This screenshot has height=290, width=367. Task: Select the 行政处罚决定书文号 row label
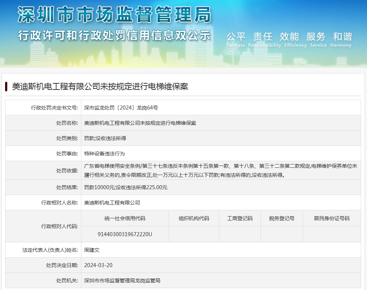click(x=54, y=108)
